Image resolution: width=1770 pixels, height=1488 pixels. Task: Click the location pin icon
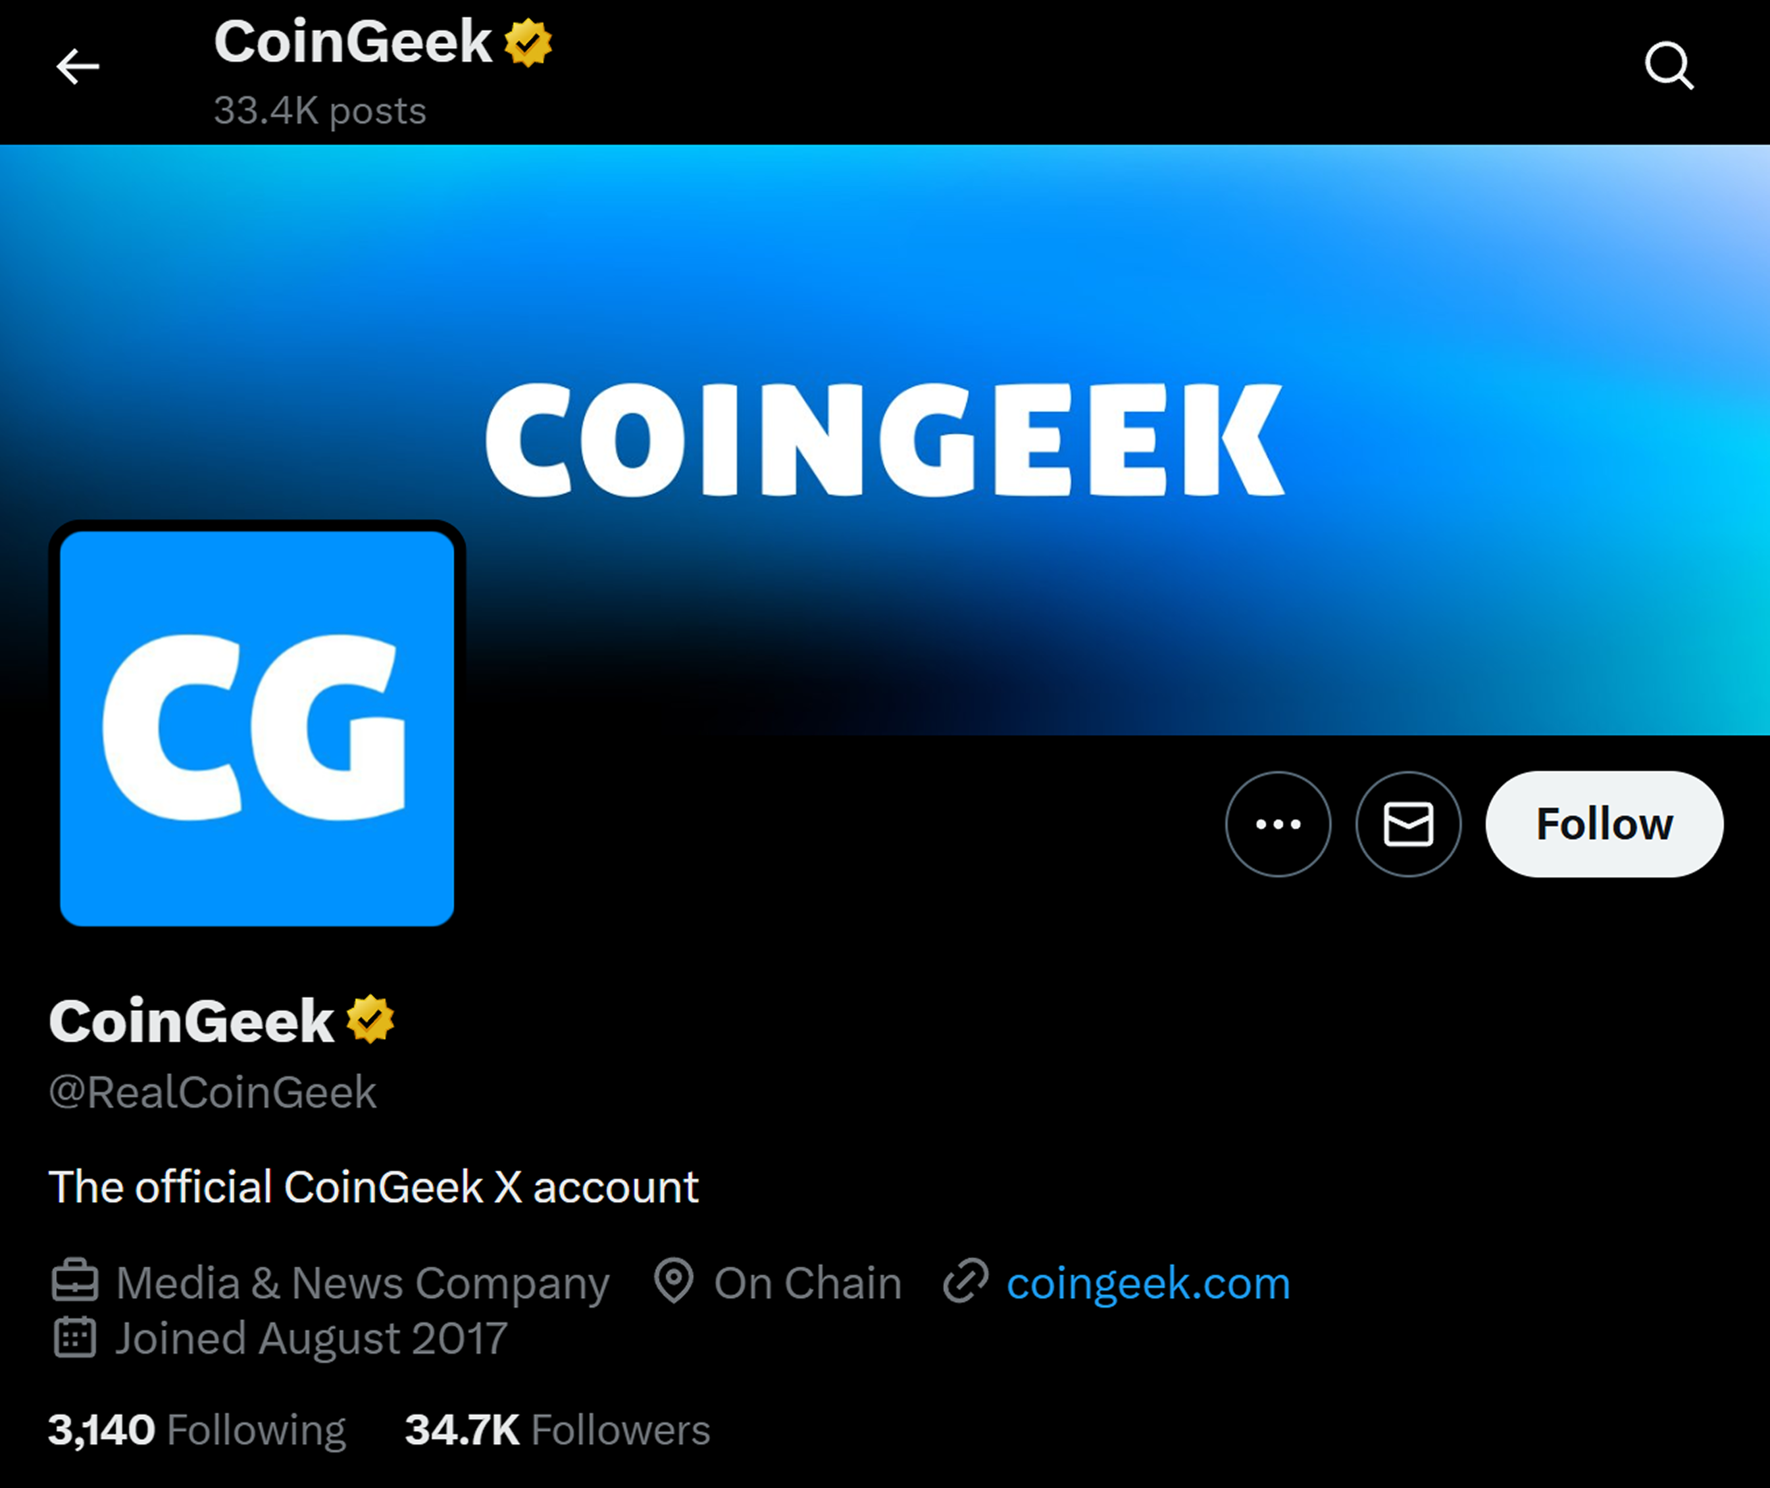point(673,1281)
